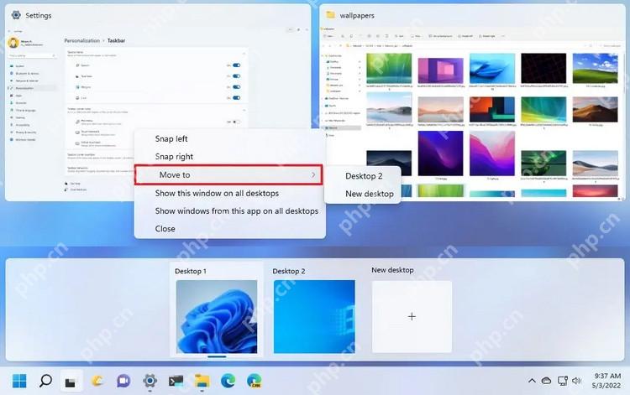Add a New desktop via plus tile

[412, 316]
